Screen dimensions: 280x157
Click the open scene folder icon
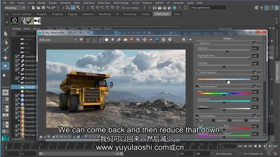point(38,8)
